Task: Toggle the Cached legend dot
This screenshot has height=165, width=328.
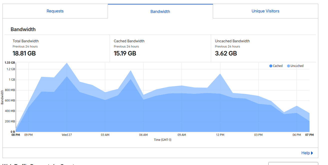Action: (271, 66)
